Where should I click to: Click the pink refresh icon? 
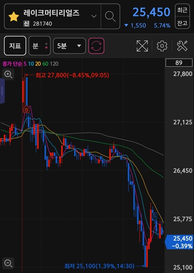(96, 46)
